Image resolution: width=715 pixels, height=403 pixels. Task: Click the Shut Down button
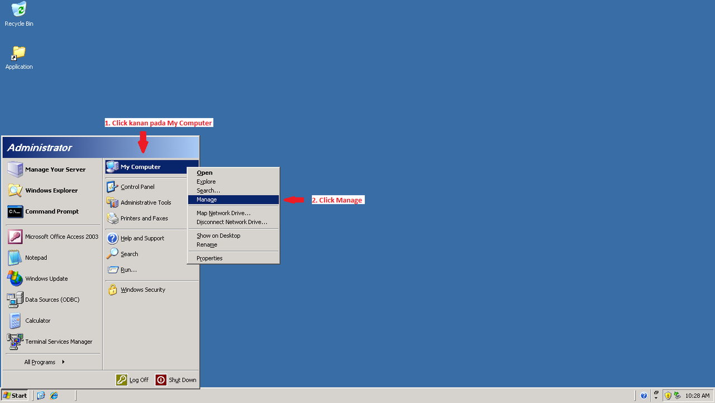tap(176, 380)
